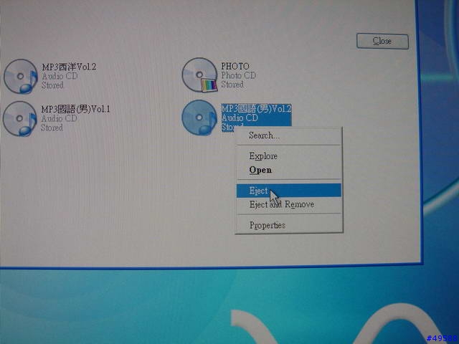
Task: Click the Photo CD type label
Action: tap(238, 75)
